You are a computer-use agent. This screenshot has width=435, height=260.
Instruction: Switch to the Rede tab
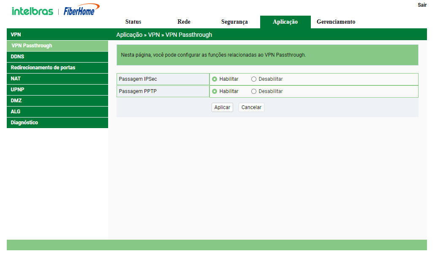(184, 22)
